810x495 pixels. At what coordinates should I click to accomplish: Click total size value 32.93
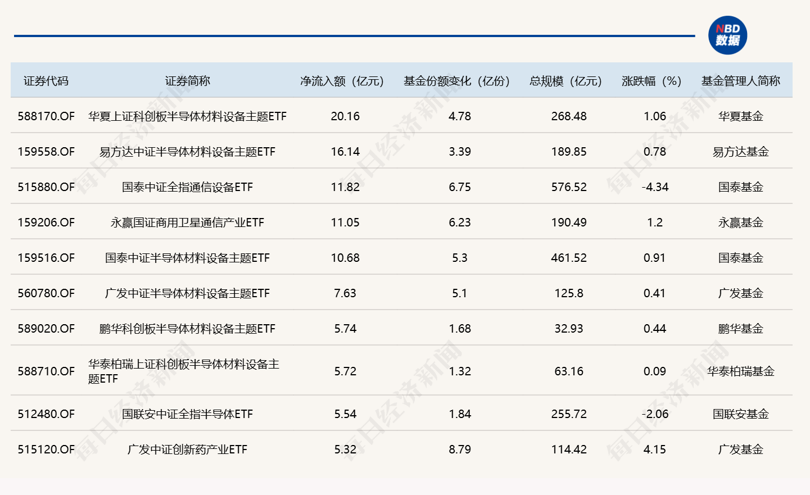click(569, 329)
